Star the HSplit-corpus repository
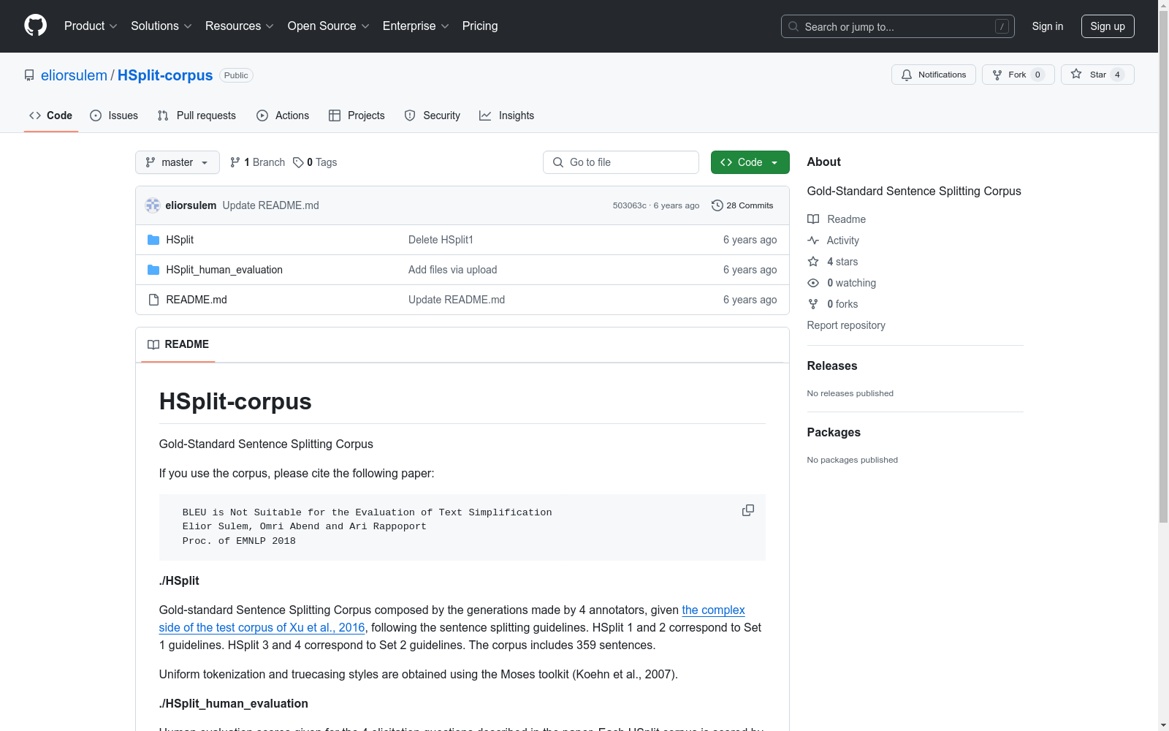 click(x=1097, y=75)
